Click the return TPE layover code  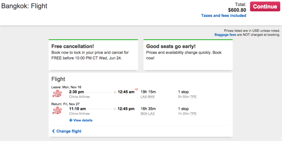click(193, 114)
